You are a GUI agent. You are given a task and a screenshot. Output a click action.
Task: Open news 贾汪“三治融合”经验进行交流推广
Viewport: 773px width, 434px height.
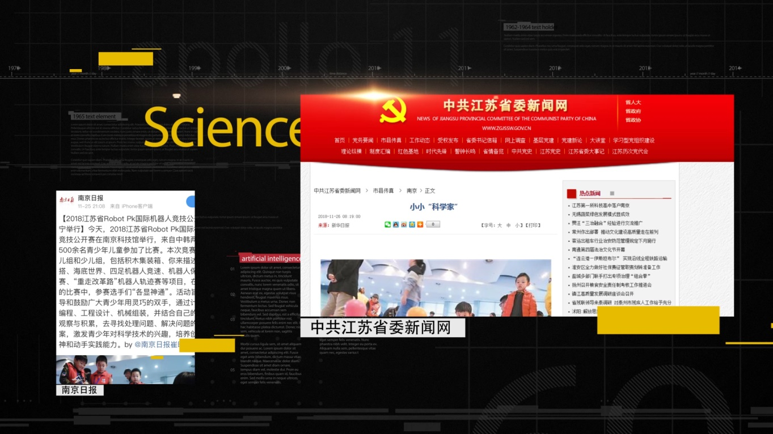(607, 223)
